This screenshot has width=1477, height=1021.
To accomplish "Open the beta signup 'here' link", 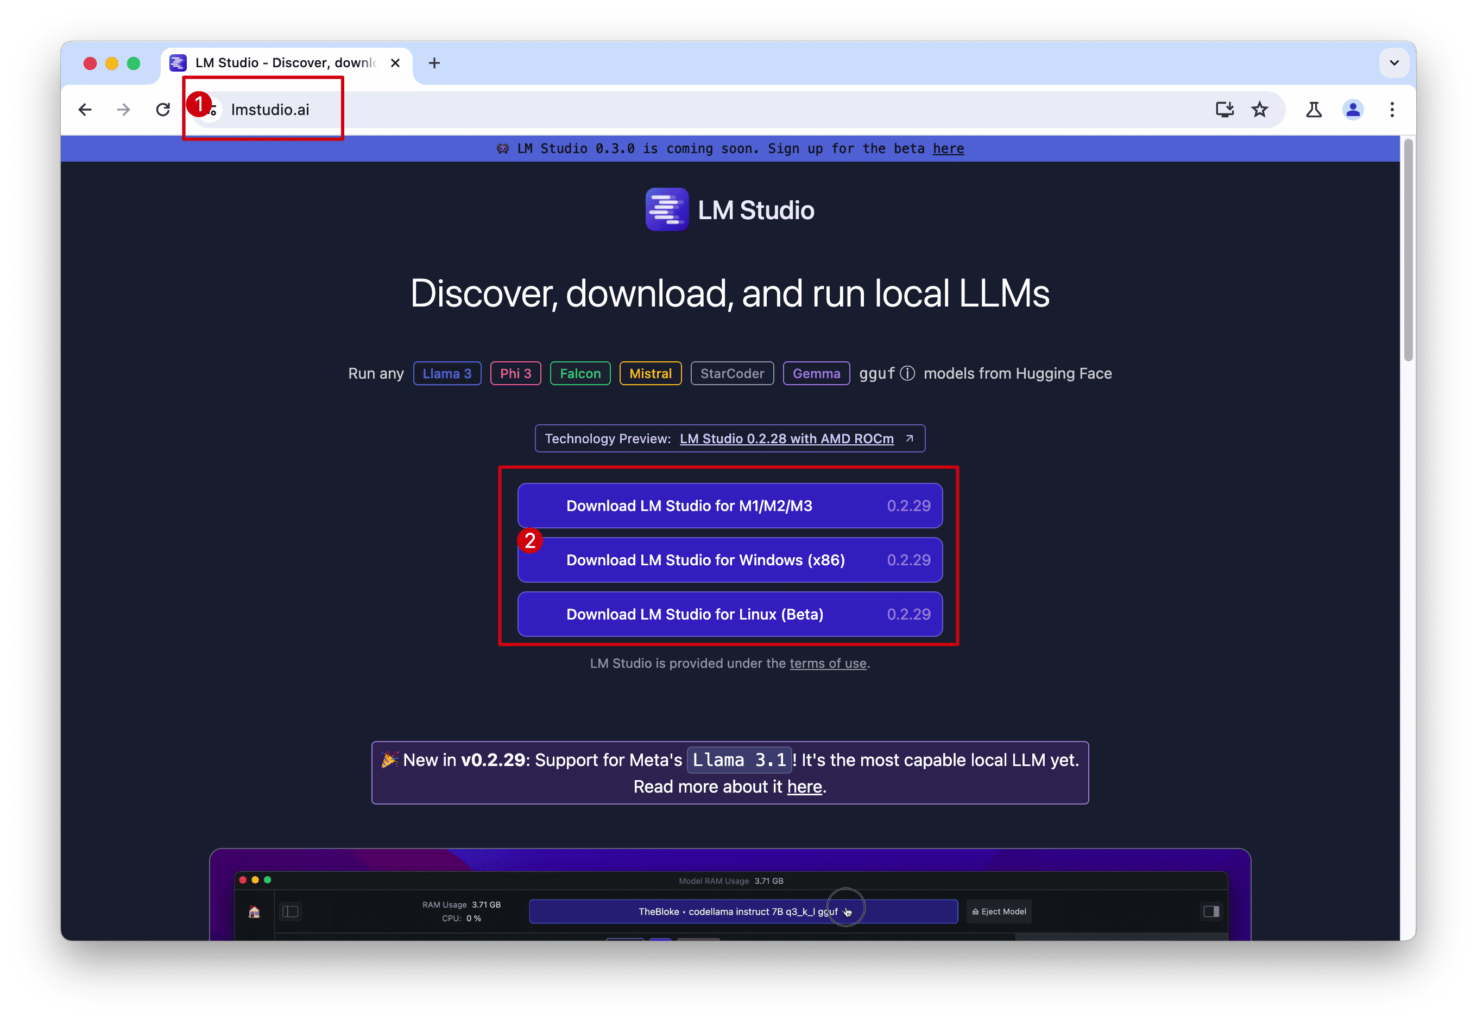I will (x=947, y=149).
